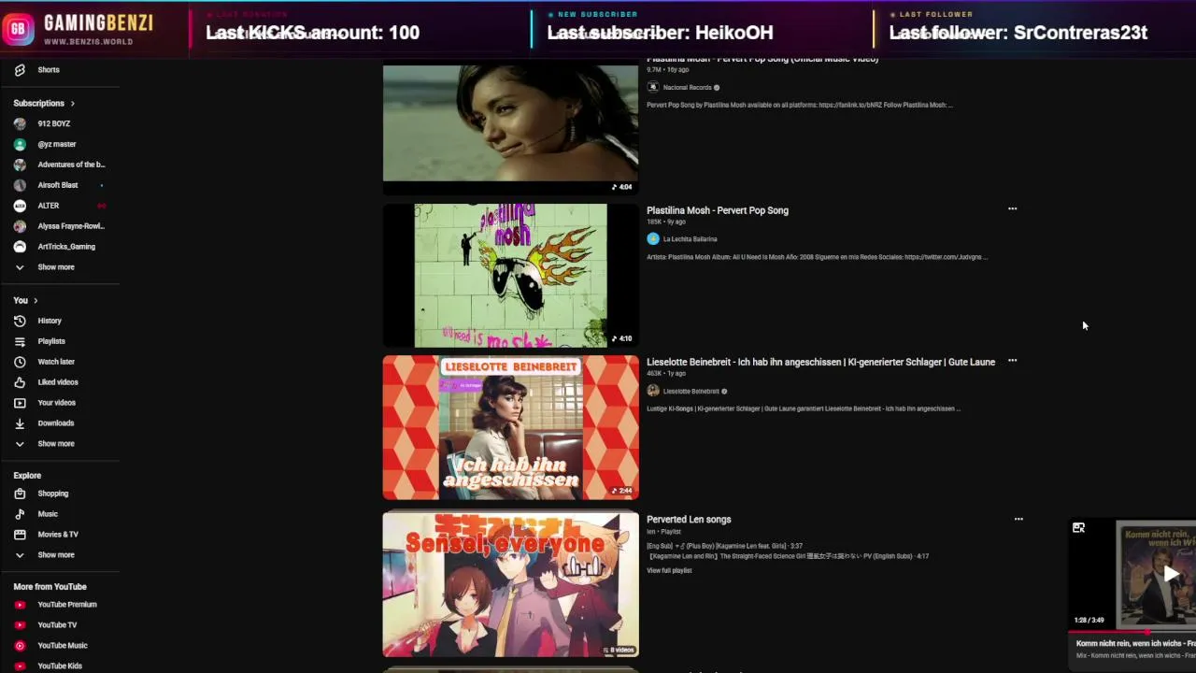Open the 912 BOYZ channel avatar

coord(20,123)
